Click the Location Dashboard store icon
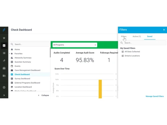 tap(12, 87)
